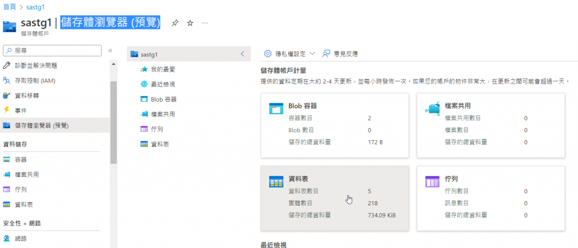Click the people icon for 存取控制 (IAM)
The width and height of the screenshot is (578, 248).
(6, 80)
